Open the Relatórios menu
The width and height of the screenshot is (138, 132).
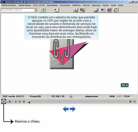point(76,5)
